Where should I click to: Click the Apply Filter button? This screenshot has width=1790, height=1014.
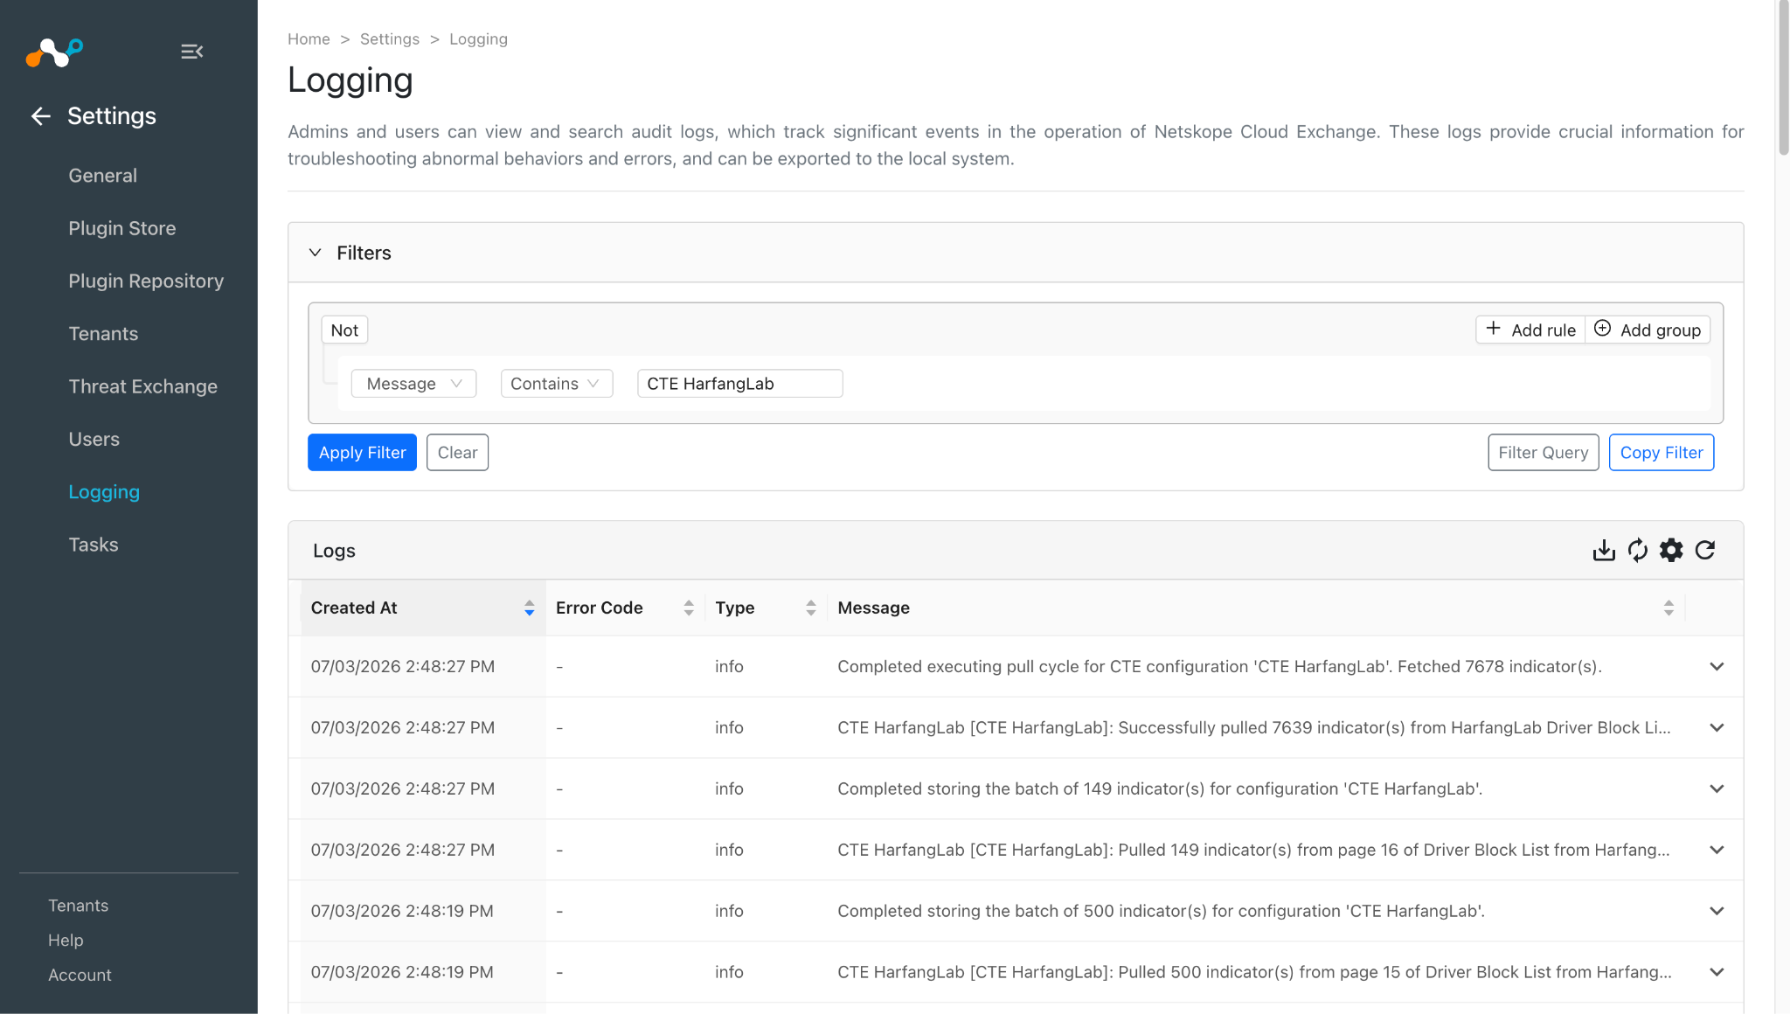pyautogui.click(x=362, y=453)
